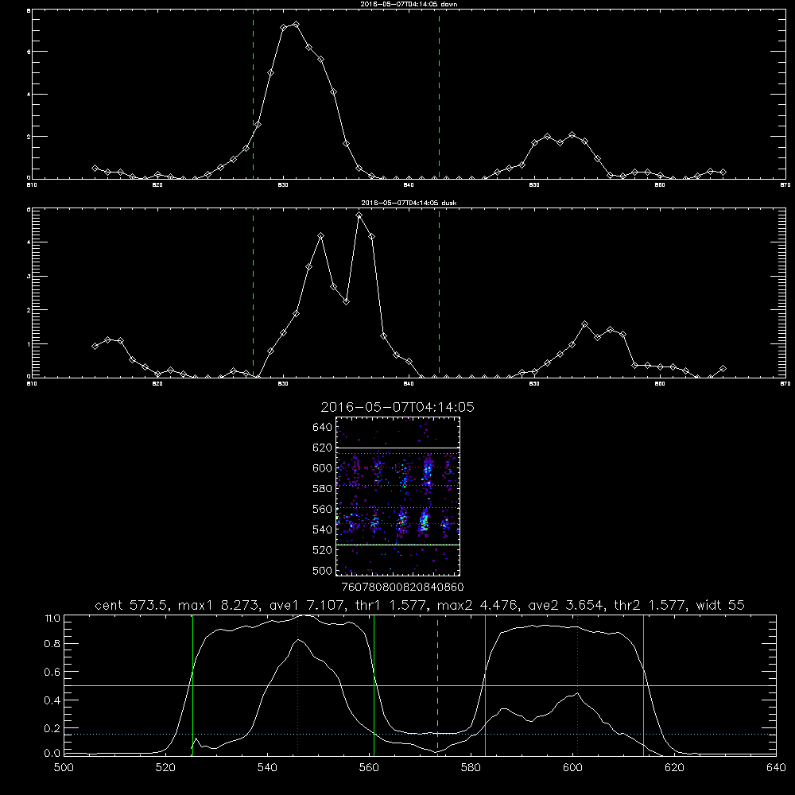Screen dimensions: 795x795
Task: Click the highest diamond data point in dawn plot
Action: [x=296, y=25]
